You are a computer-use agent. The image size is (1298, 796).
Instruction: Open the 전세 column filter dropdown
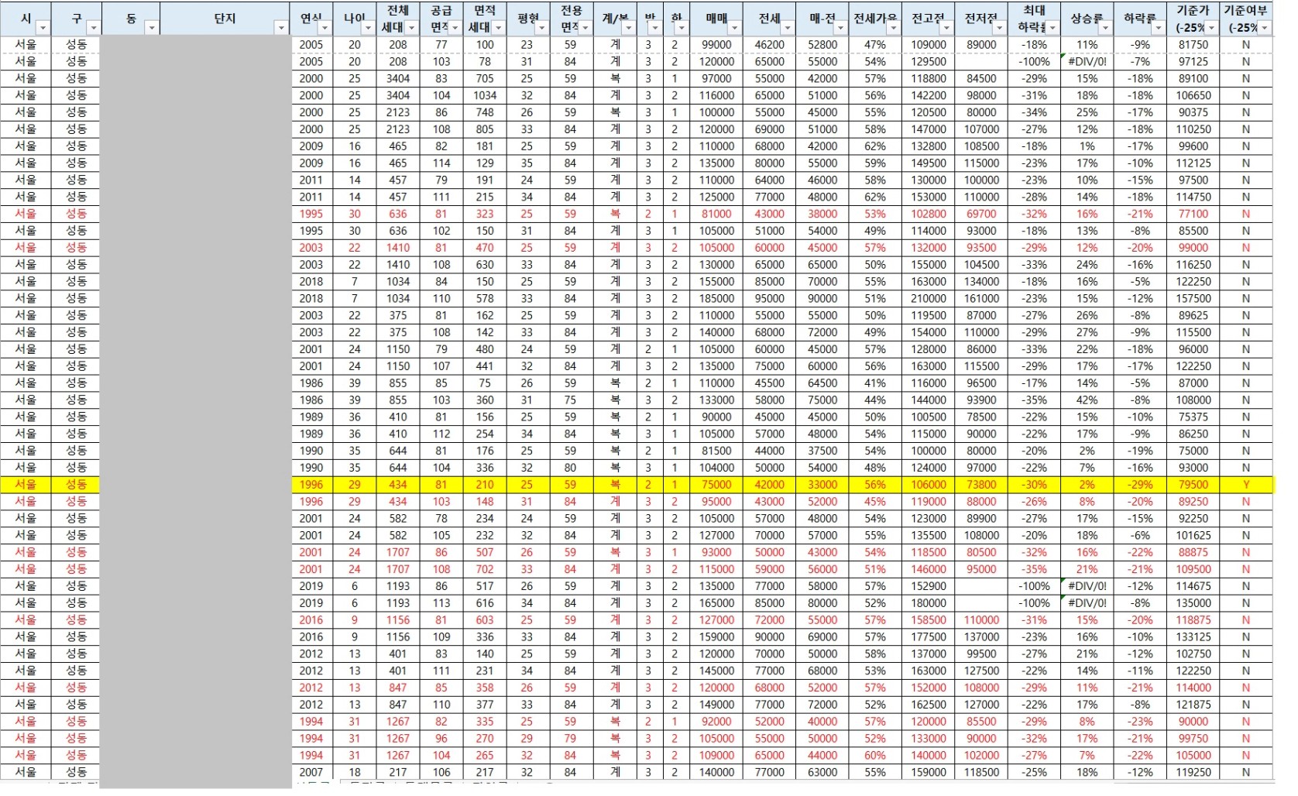coord(788,28)
